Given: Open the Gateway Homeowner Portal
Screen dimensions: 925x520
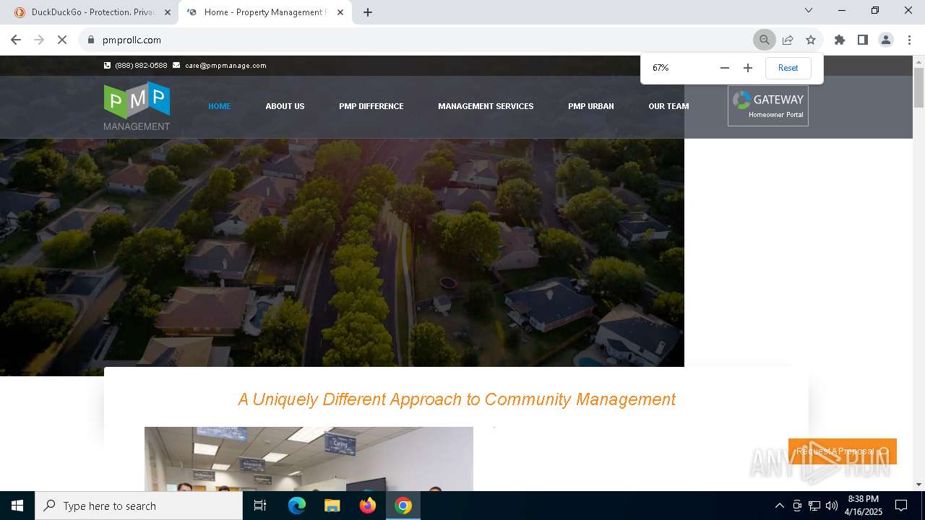Looking at the screenshot, I should pos(768,106).
